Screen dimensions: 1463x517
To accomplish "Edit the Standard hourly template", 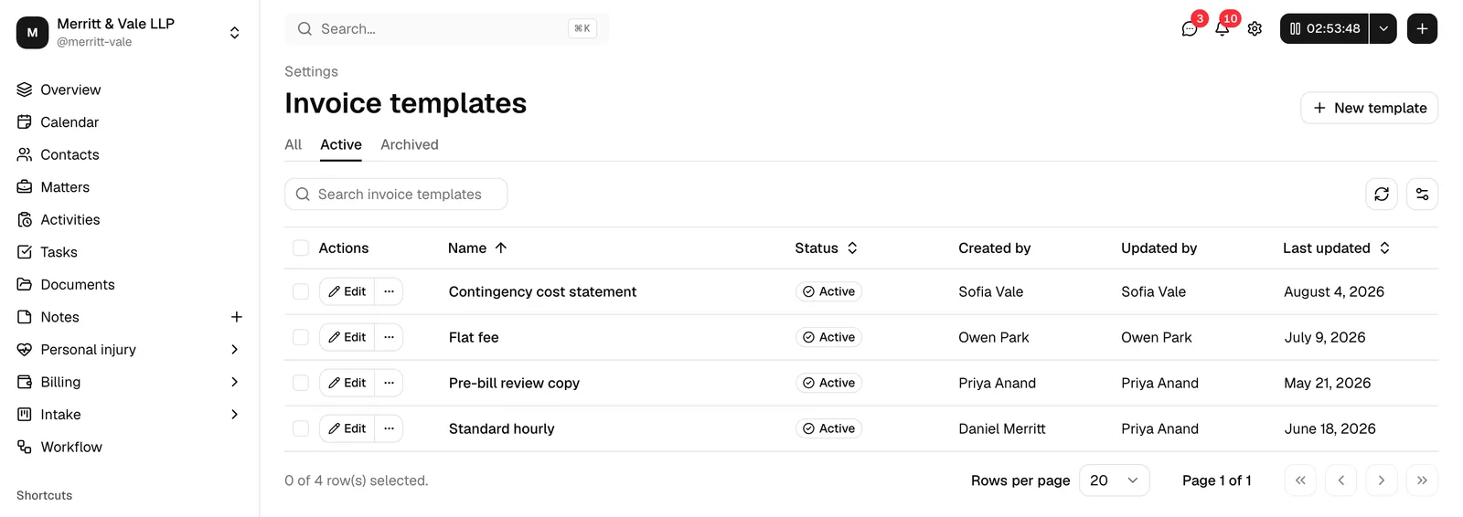I will pos(347,428).
